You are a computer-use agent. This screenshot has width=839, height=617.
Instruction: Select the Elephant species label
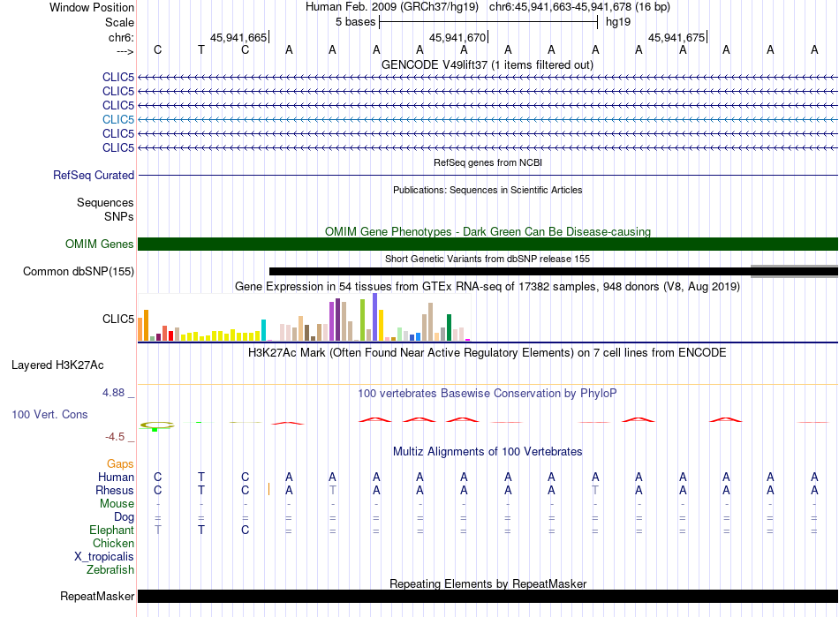(x=112, y=530)
